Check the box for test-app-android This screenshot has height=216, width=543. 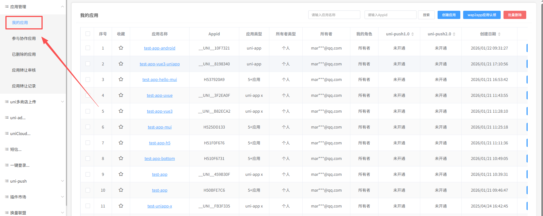88,48
